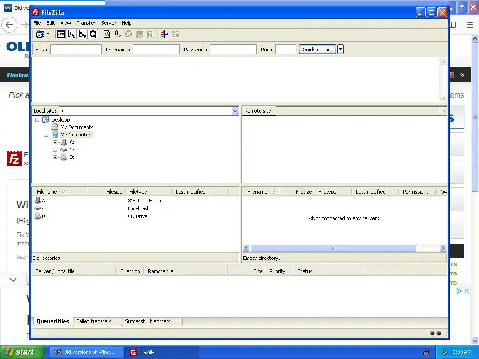Select My Documents in the local tree
The image size is (479, 359).
point(77,127)
